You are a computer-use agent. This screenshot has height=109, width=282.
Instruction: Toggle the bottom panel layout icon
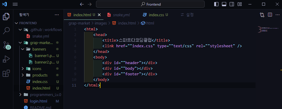(x=224, y=4)
